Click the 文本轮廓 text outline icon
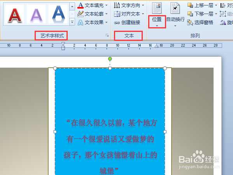 pyautogui.click(x=81, y=14)
